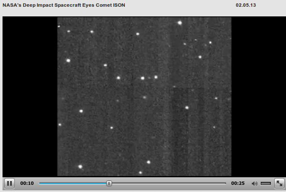286x192 pixels.
Task: Click the elapsed time 00:10
Action: (x=27, y=183)
